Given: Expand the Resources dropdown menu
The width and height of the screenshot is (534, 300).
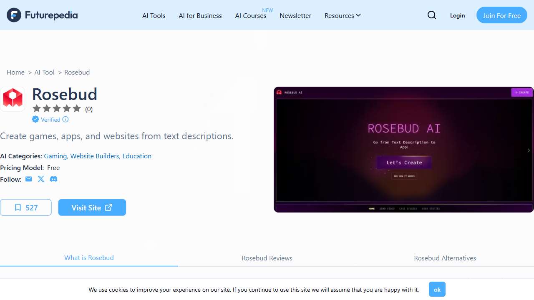Looking at the screenshot, I should pyautogui.click(x=343, y=15).
